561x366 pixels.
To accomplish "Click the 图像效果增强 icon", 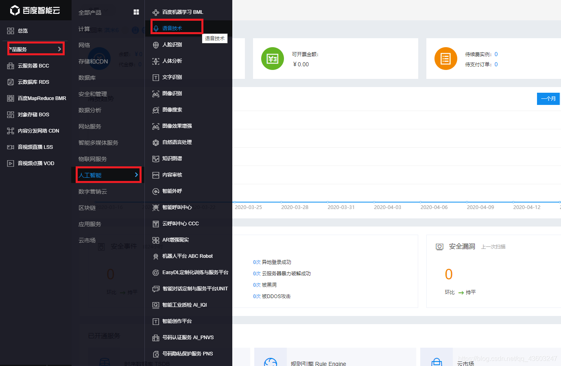I will point(156,126).
